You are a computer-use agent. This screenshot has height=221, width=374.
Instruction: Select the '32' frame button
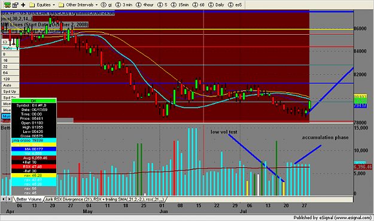(10, 66)
